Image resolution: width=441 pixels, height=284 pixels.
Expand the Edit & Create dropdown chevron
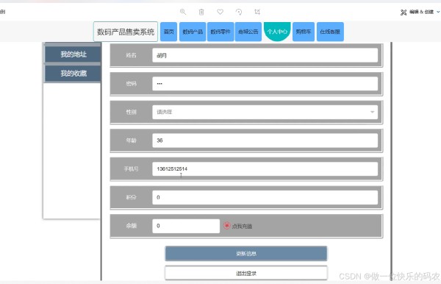coord(438,12)
